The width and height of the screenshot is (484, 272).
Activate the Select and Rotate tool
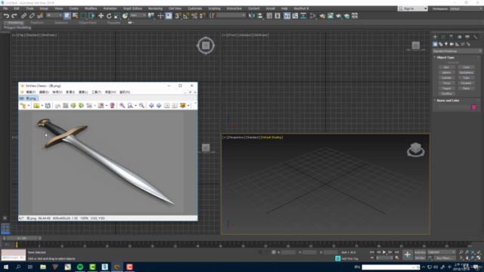click(109, 16)
